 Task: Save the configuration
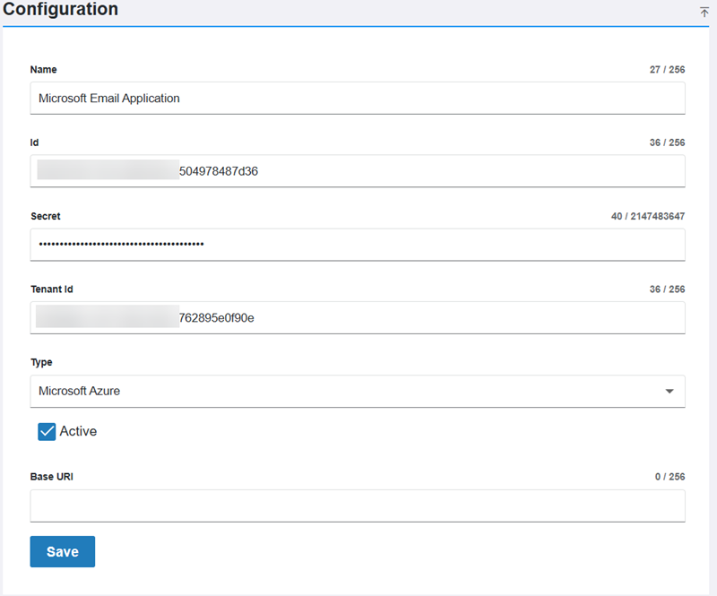(x=63, y=551)
